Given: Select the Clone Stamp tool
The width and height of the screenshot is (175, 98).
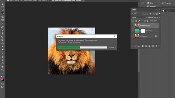Looking at the screenshot, I should click(2, 33).
